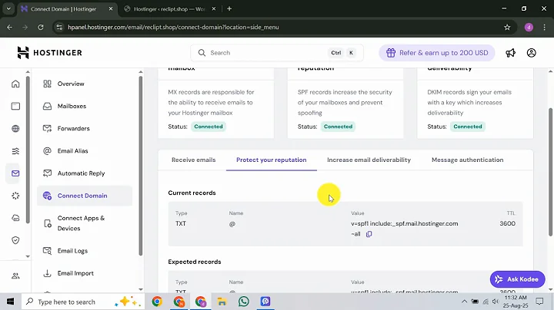
Task: Switch to Protect your reputation tab
Action: [x=272, y=160]
